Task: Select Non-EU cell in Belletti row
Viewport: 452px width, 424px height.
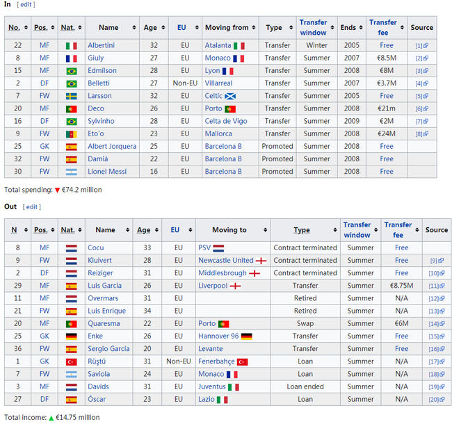Action: point(185,83)
